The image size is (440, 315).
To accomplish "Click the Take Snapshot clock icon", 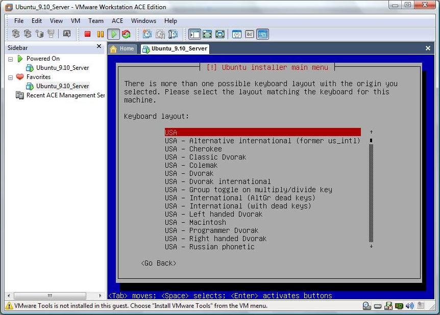I will 147,34.
